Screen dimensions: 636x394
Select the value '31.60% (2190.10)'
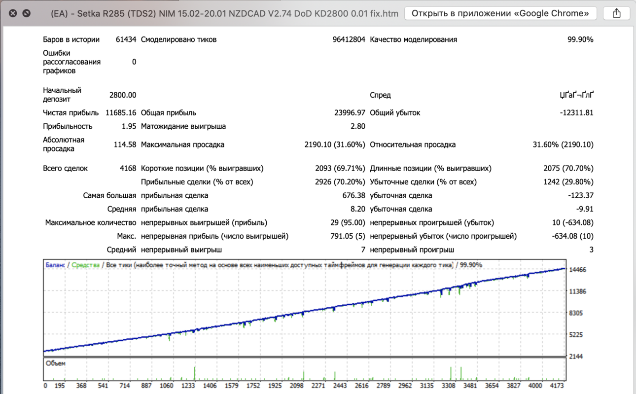[x=563, y=144]
